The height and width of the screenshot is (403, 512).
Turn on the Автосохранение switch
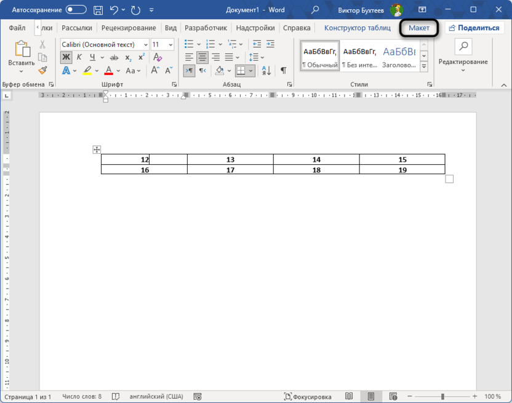point(76,10)
